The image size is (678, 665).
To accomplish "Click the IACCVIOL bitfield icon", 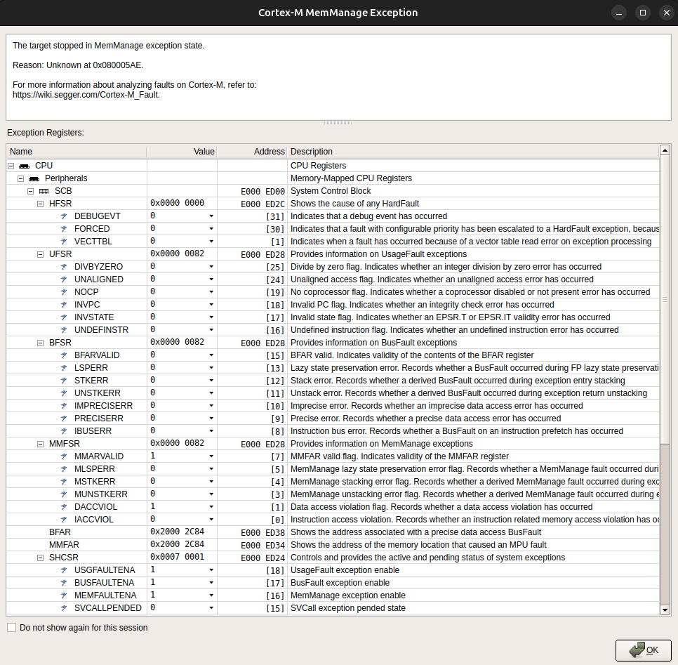I will [x=64, y=520].
